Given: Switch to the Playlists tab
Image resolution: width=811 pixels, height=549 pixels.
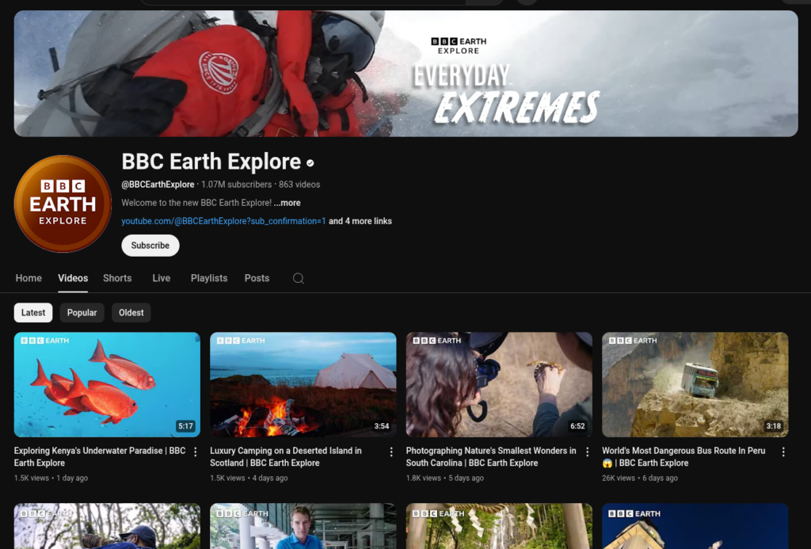Looking at the screenshot, I should coord(209,278).
